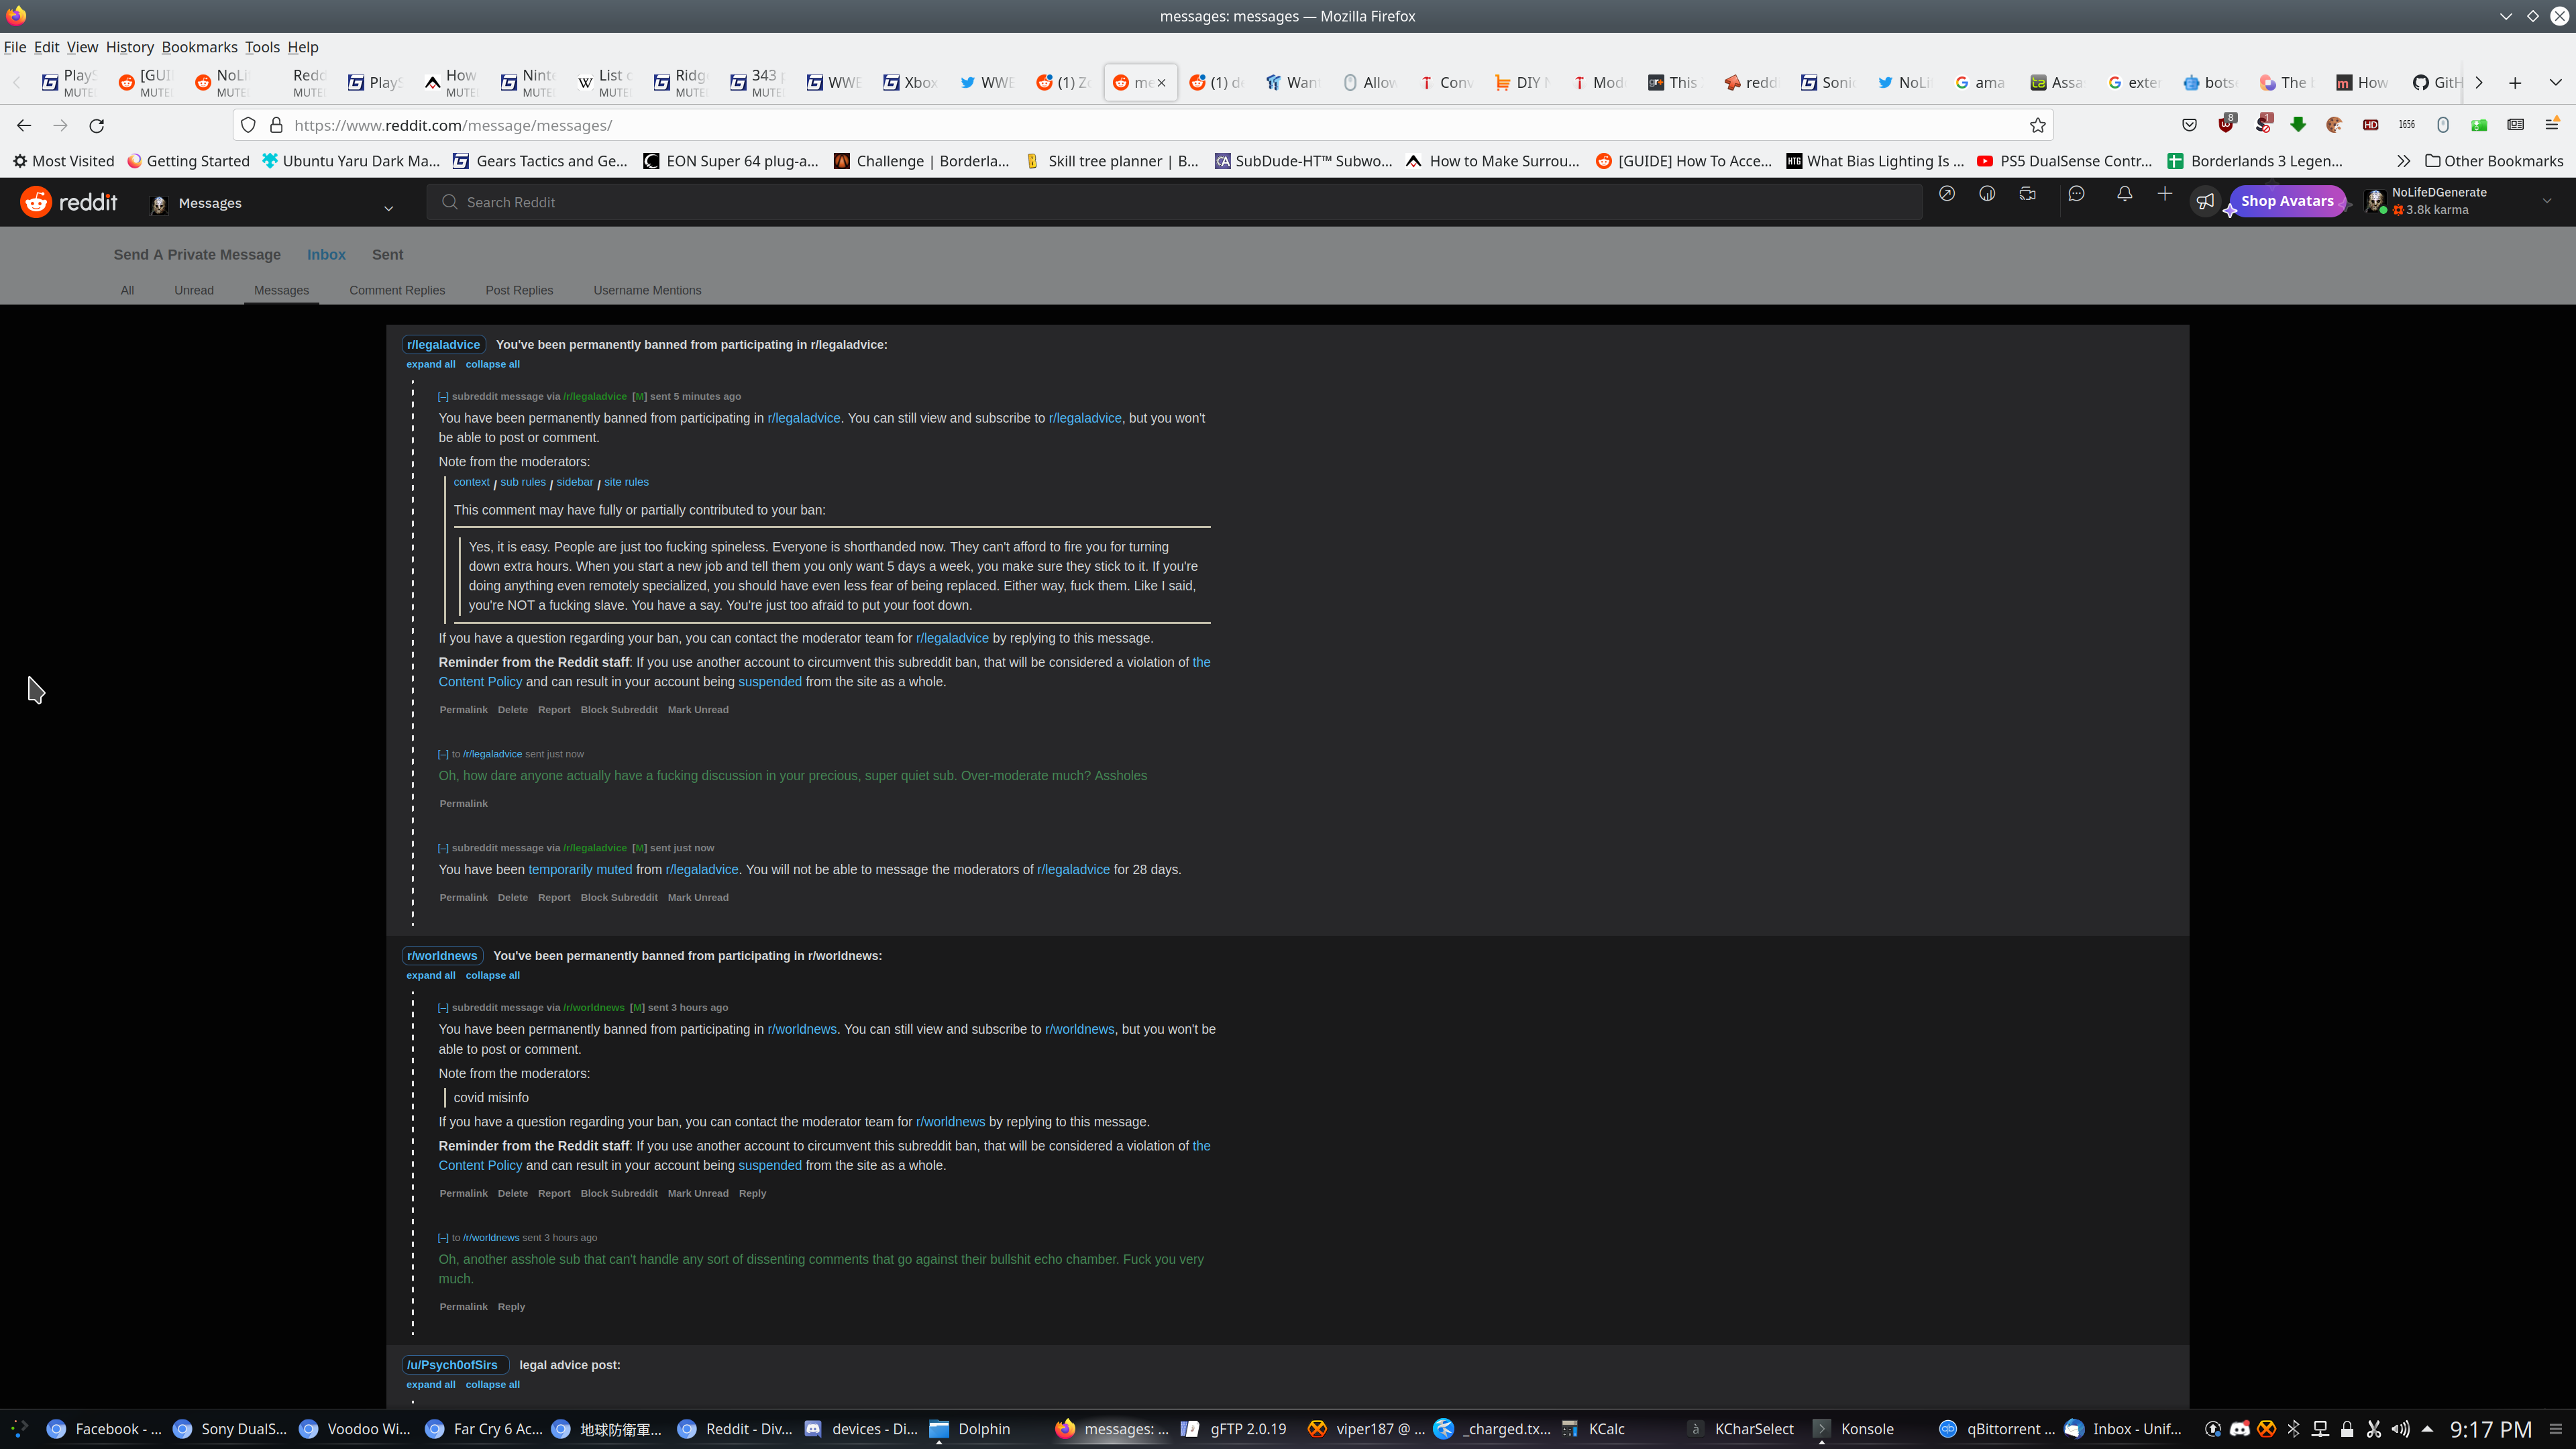Open the NoLifeDGenerate user menu dropdown
This screenshot has width=2576, height=1449.
coord(2546,201)
